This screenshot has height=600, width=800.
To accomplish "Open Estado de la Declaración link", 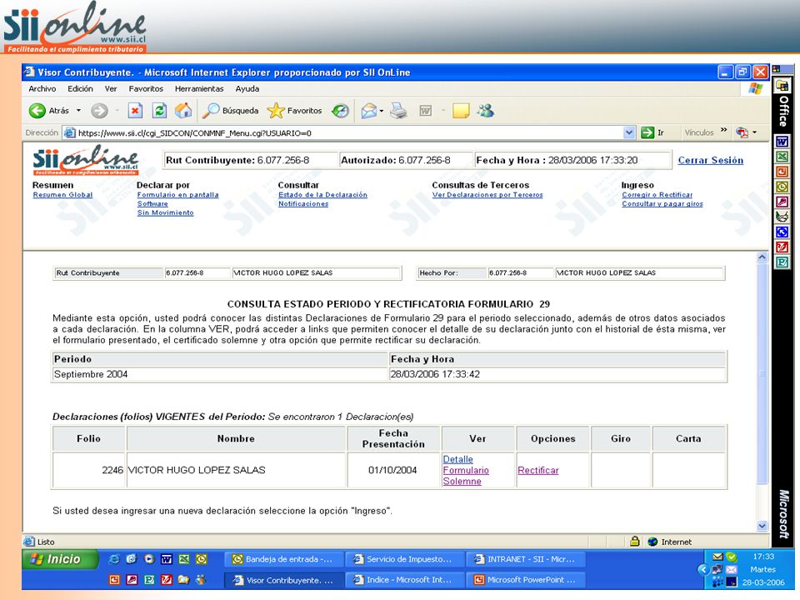I will click(322, 195).
